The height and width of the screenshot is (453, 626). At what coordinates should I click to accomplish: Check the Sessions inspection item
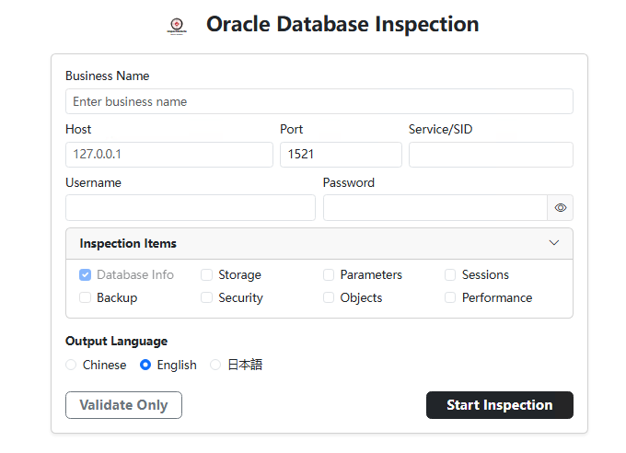point(450,274)
